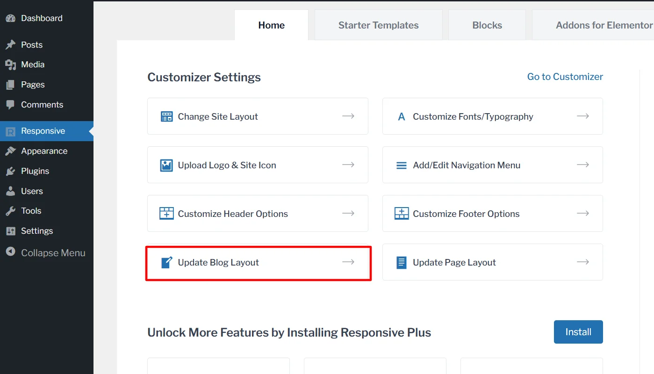Open the Starter Templates tab
The height and width of the screenshot is (374, 654).
(x=378, y=25)
